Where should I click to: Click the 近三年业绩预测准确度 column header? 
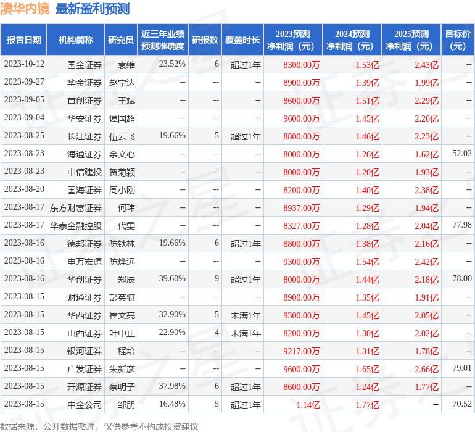coord(163,39)
